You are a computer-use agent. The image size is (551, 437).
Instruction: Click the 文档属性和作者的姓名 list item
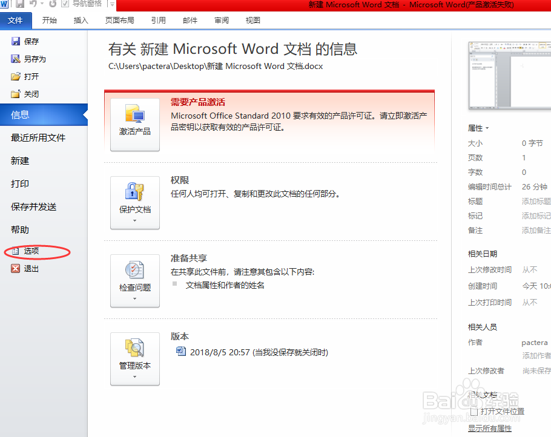(x=225, y=285)
